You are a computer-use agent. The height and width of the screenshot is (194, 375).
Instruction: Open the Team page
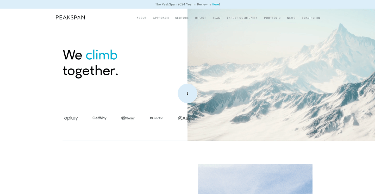pos(217,18)
